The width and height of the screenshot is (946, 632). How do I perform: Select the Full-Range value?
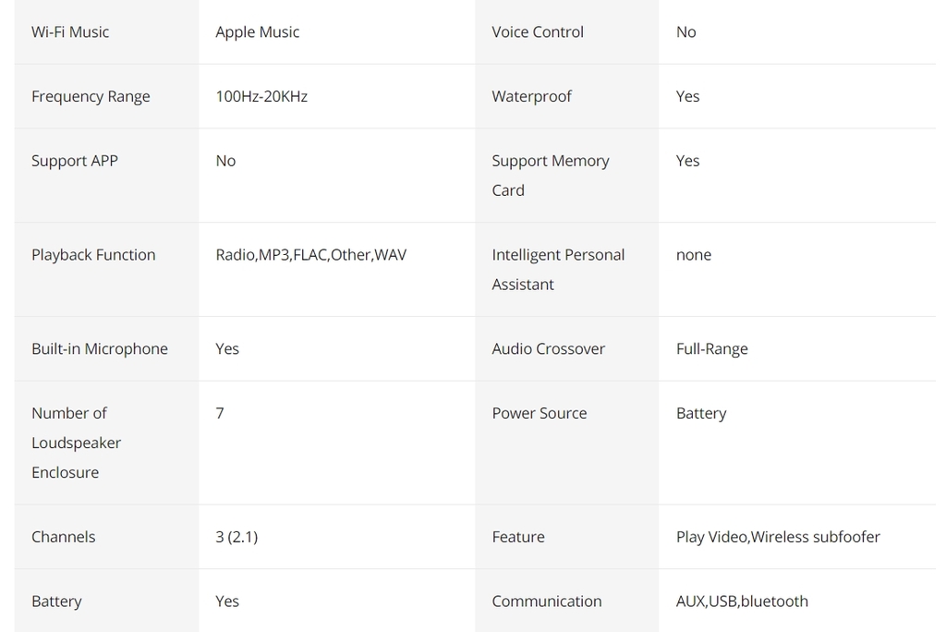tap(712, 349)
